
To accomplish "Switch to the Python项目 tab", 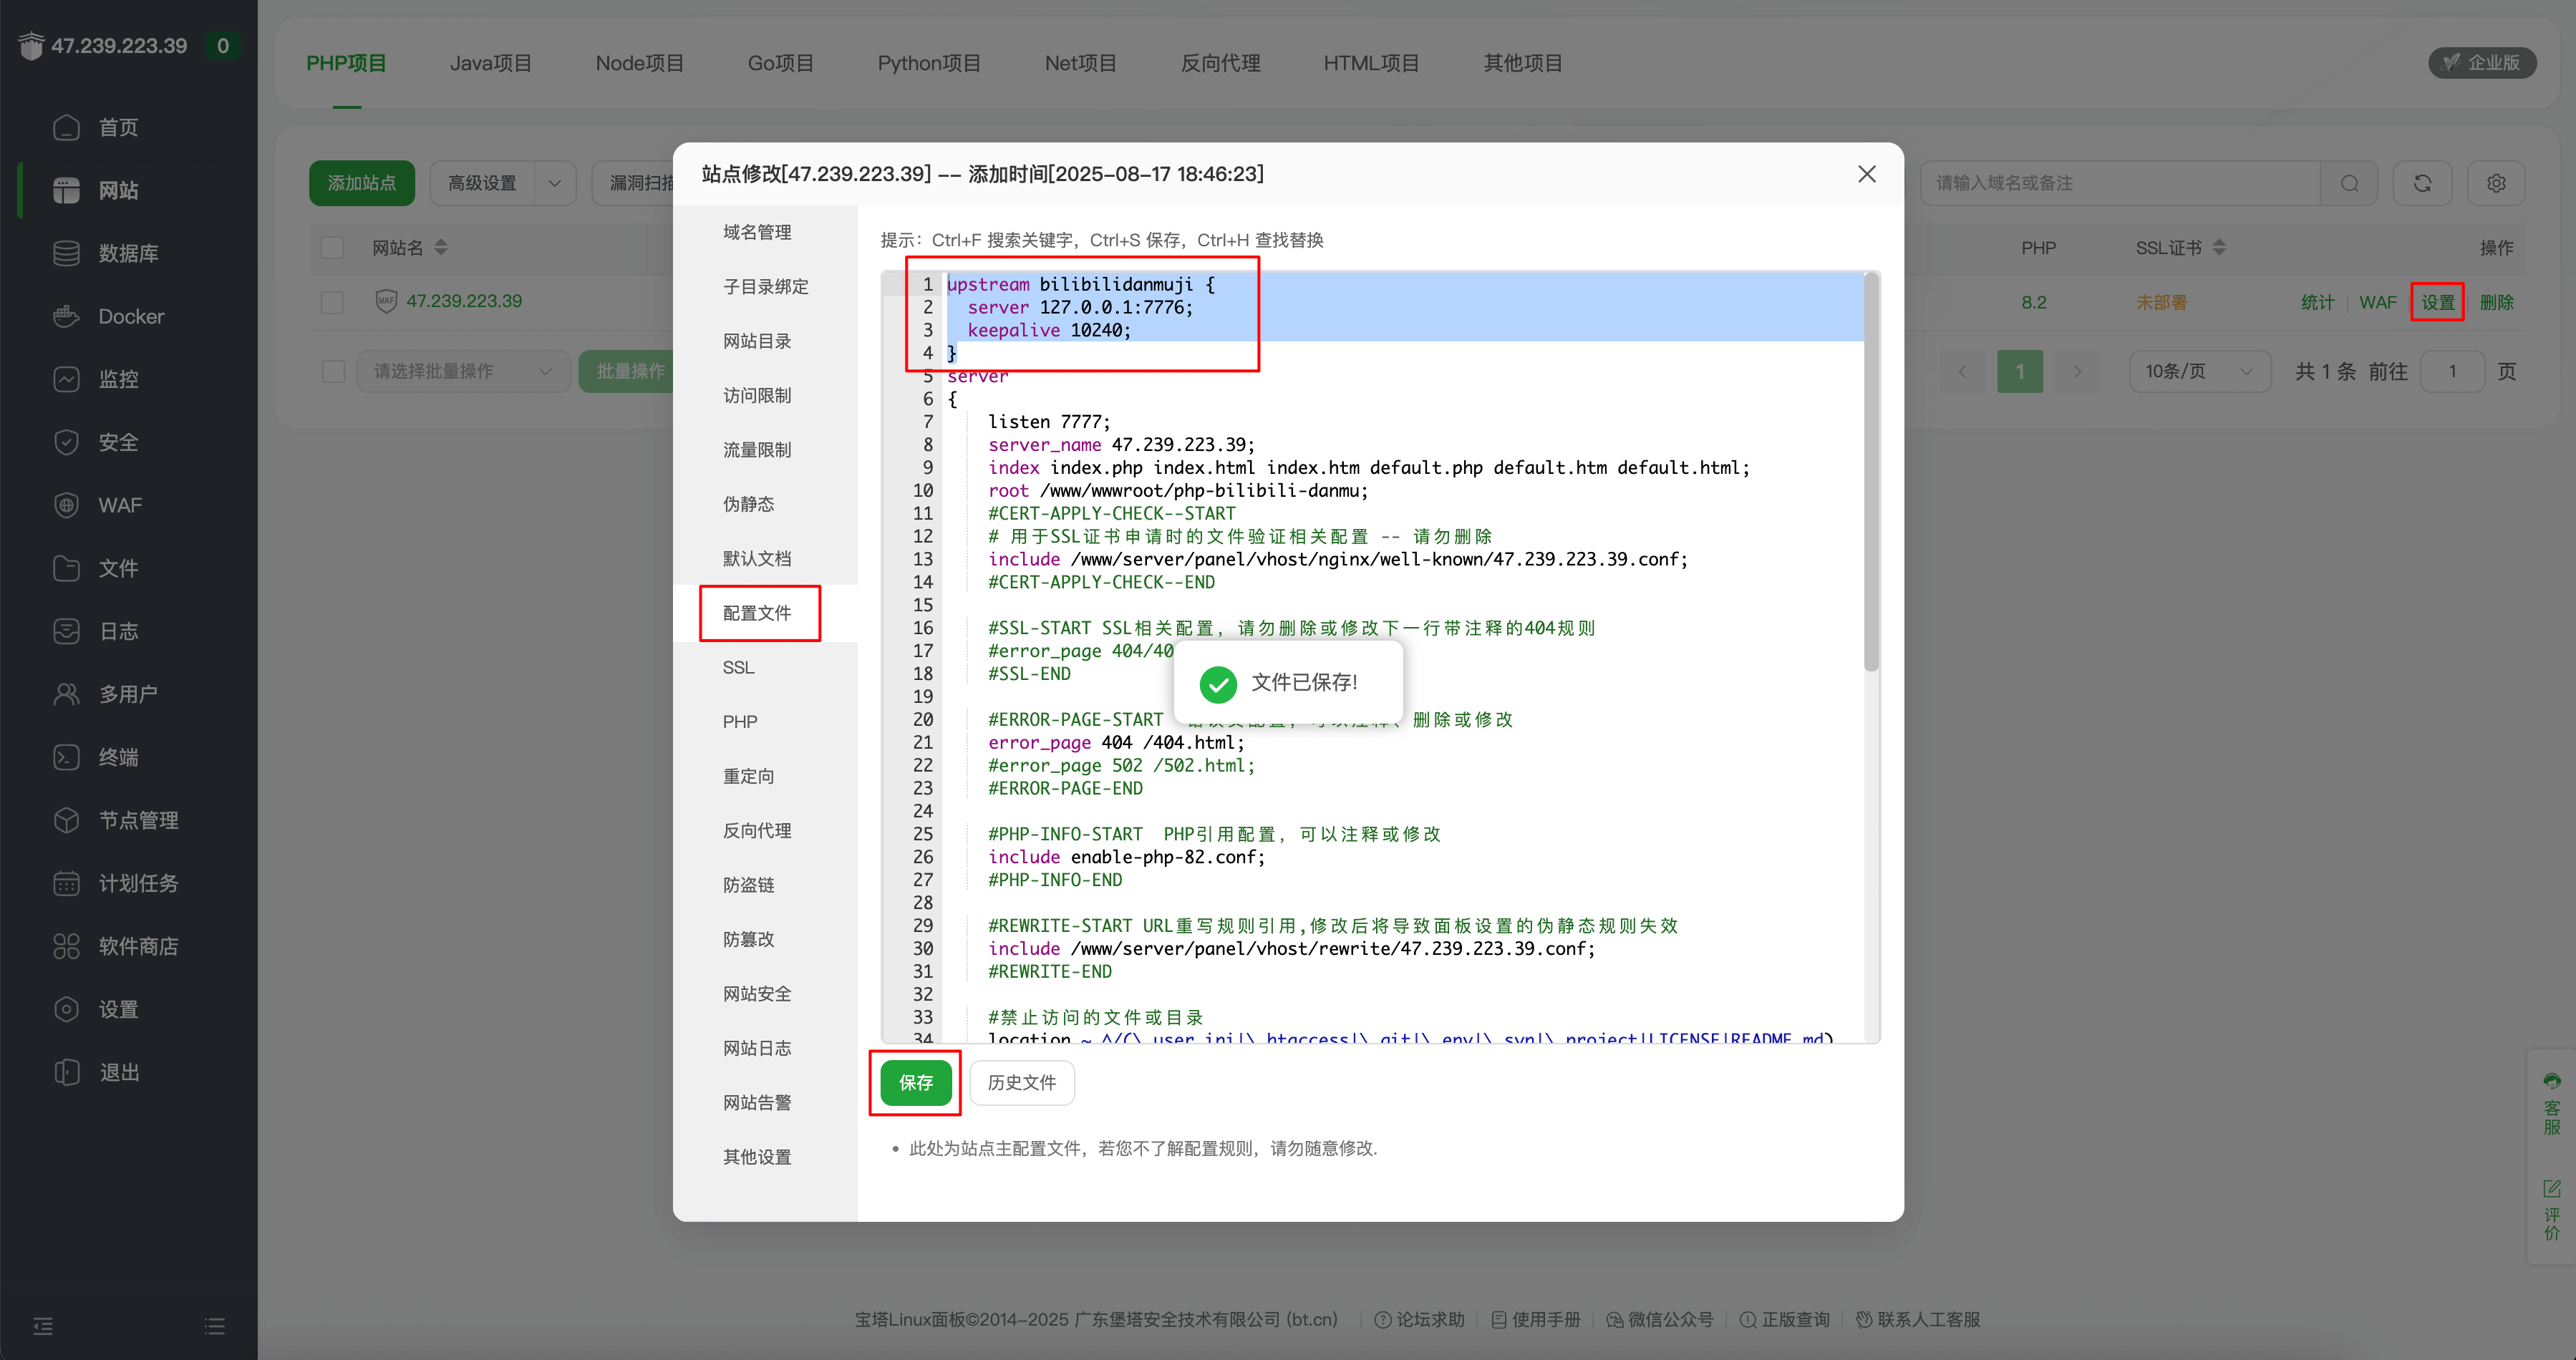I will pyautogui.click(x=928, y=62).
